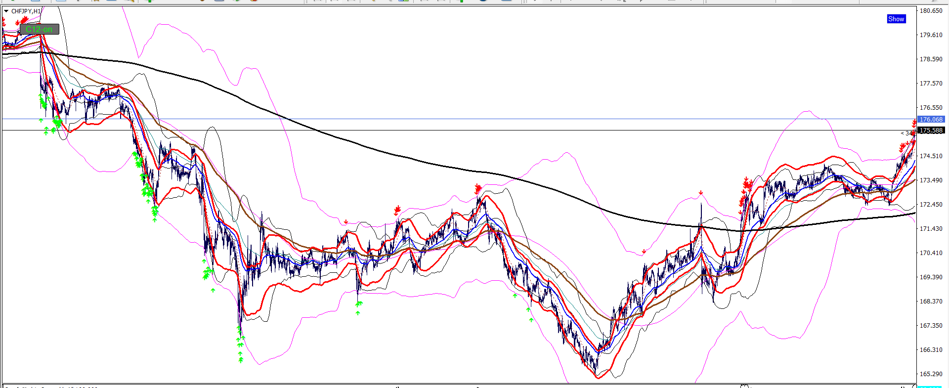The width and height of the screenshot is (949, 388).
Task: Click the 165.290 price scale value
Action: pyautogui.click(x=931, y=374)
